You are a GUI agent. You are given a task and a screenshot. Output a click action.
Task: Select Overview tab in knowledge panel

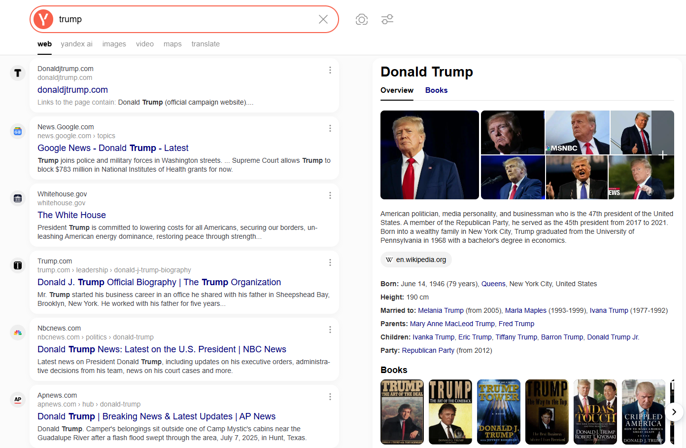pyautogui.click(x=397, y=90)
